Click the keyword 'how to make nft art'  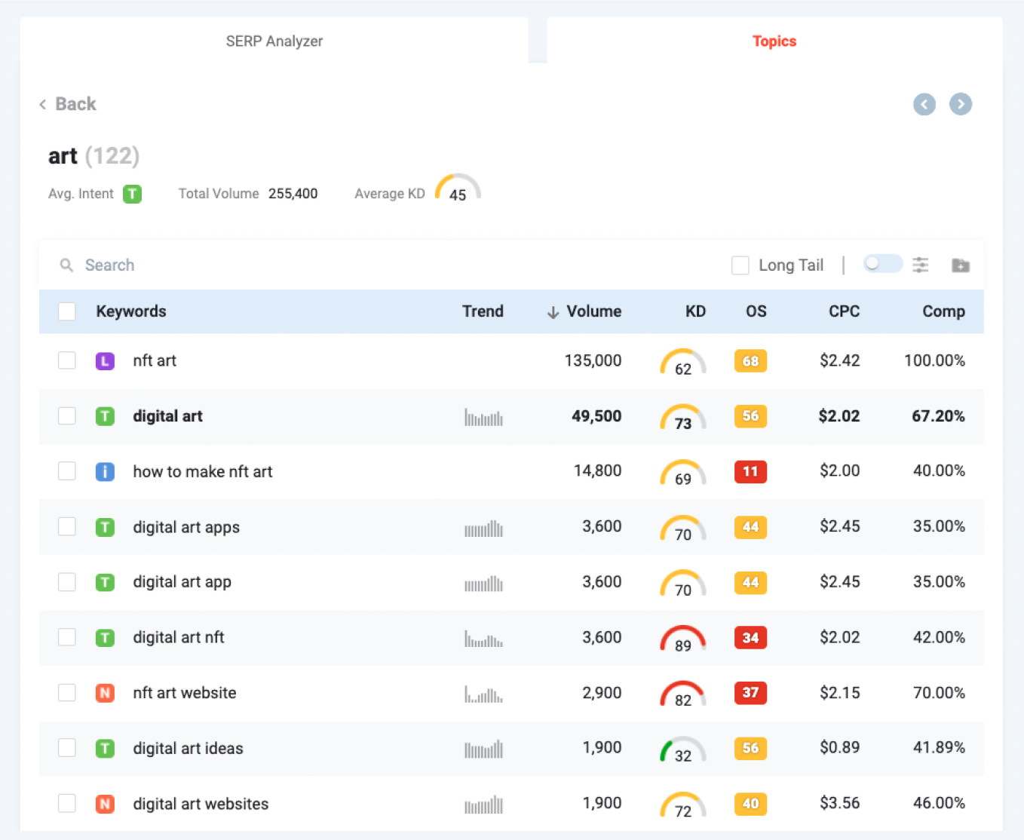coord(203,471)
